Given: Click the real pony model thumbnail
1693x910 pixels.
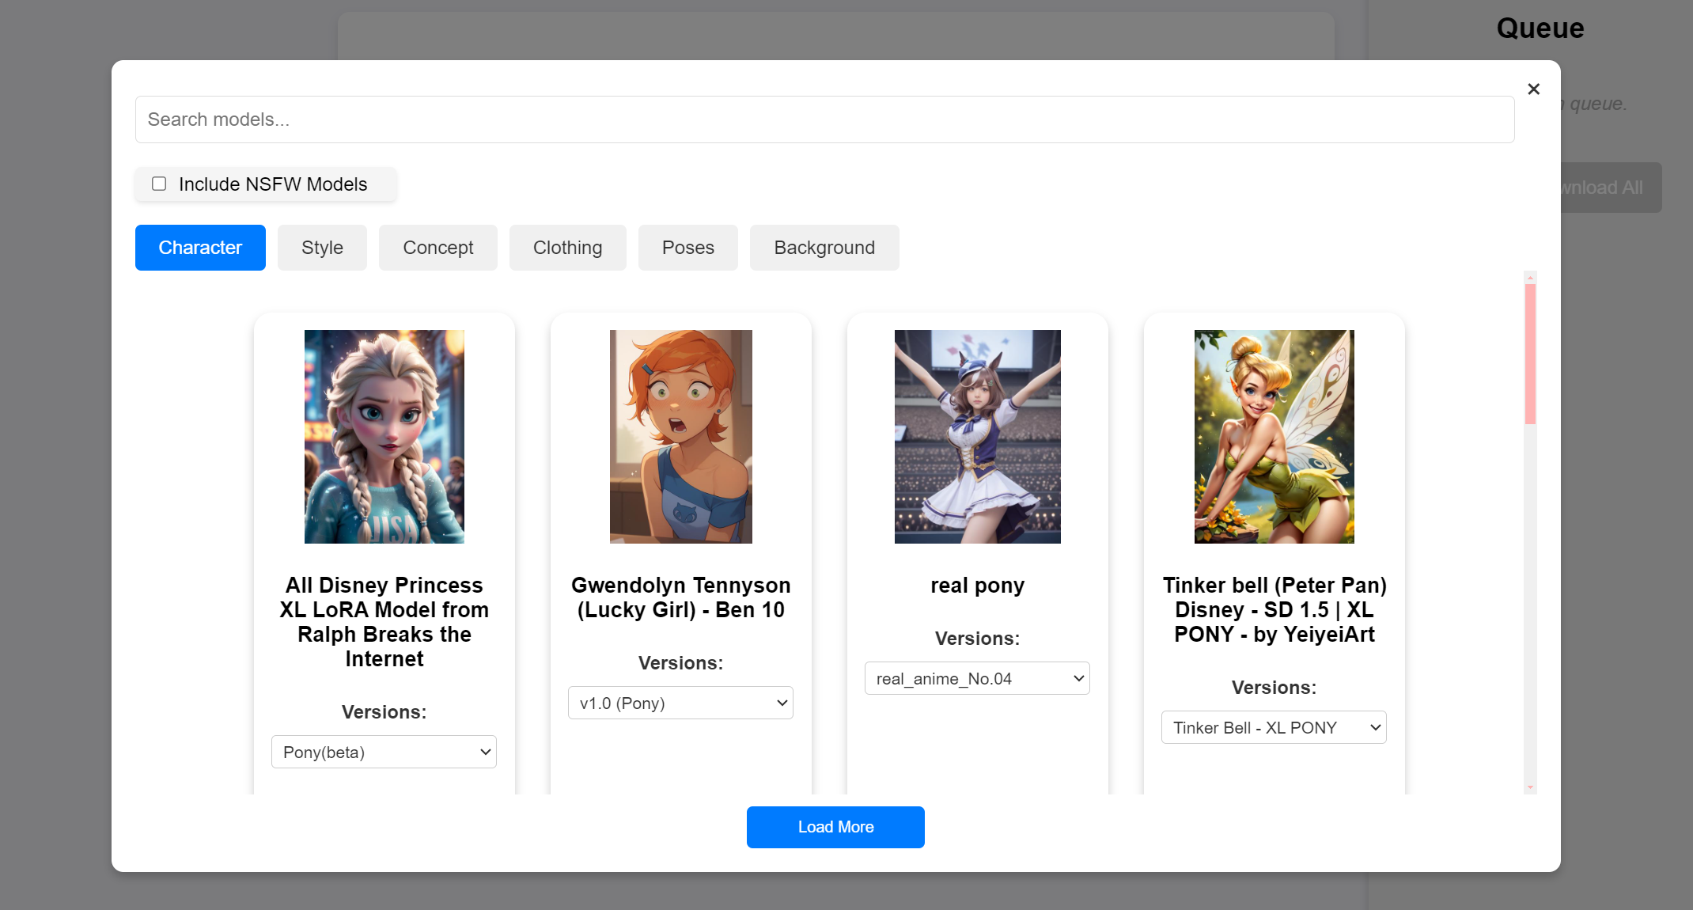Looking at the screenshot, I should (x=977, y=436).
